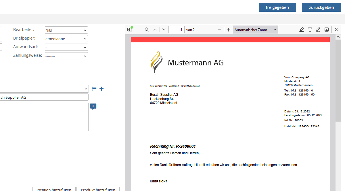Open the address list icon
Viewport: 345px width, 191px height.
pos(94,89)
